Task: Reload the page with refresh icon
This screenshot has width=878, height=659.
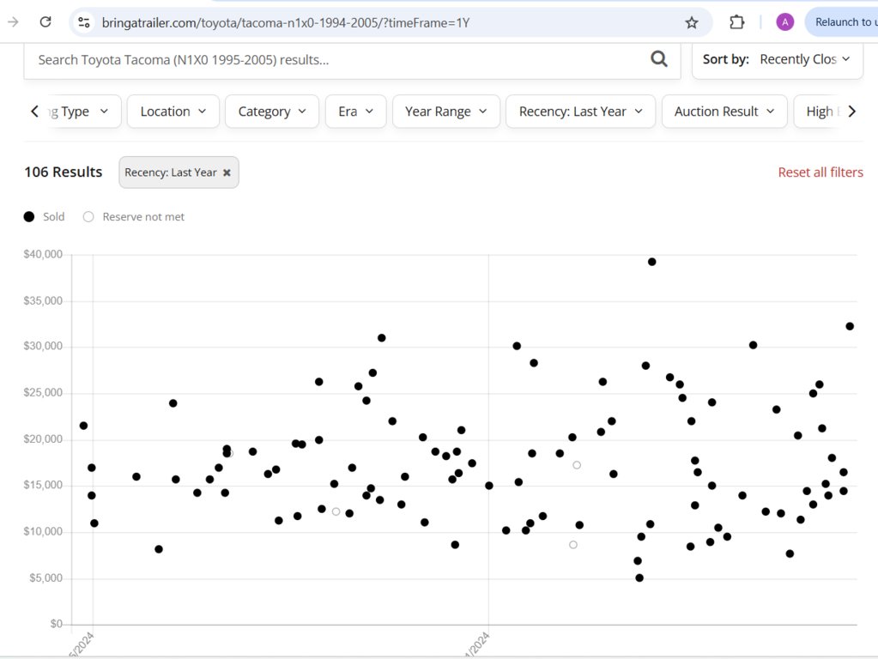Action: coord(45,21)
